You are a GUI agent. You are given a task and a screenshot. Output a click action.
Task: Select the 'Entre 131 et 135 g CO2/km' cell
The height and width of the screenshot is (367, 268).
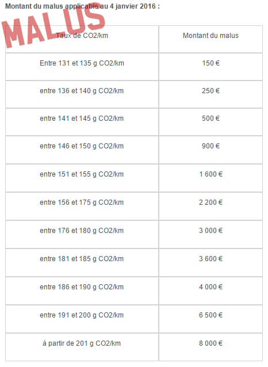(82, 67)
